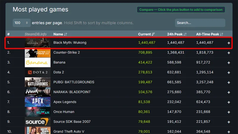
Task: Select 24h peak value 661,585
Action: [x=174, y=82]
